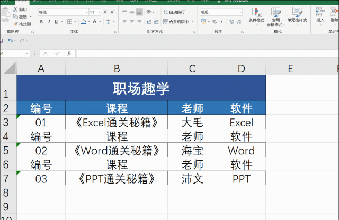Click Merge & Center (合并后居中)
Viewport: 339px width, 220px height.
[176, 22]
